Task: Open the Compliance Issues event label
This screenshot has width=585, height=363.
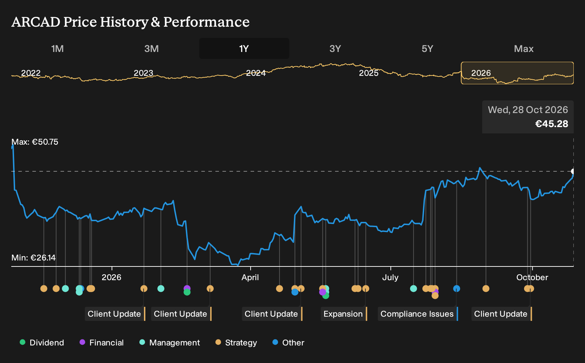Action: coord(418,314)
